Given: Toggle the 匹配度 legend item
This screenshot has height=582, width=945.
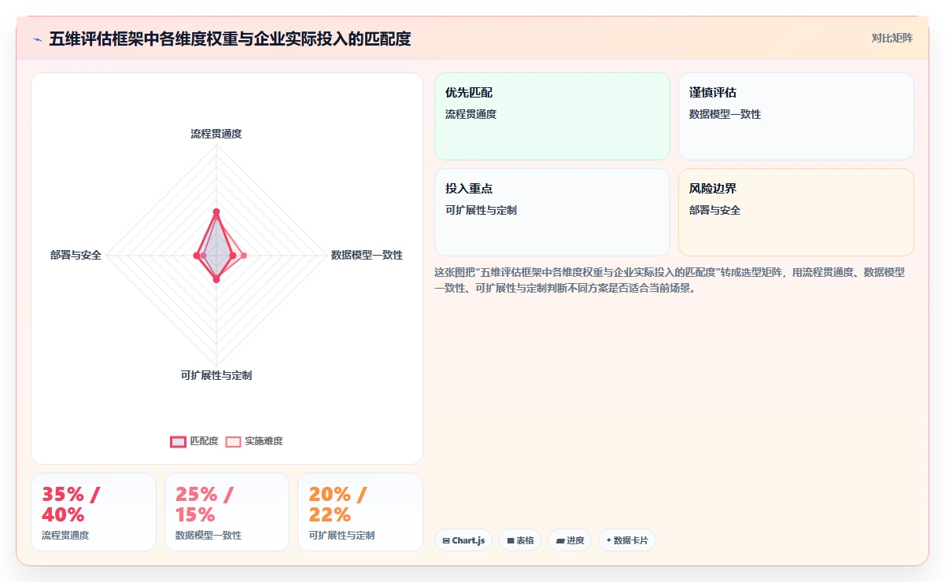Looking at the screenshot, I should click(x=194, y=441).
